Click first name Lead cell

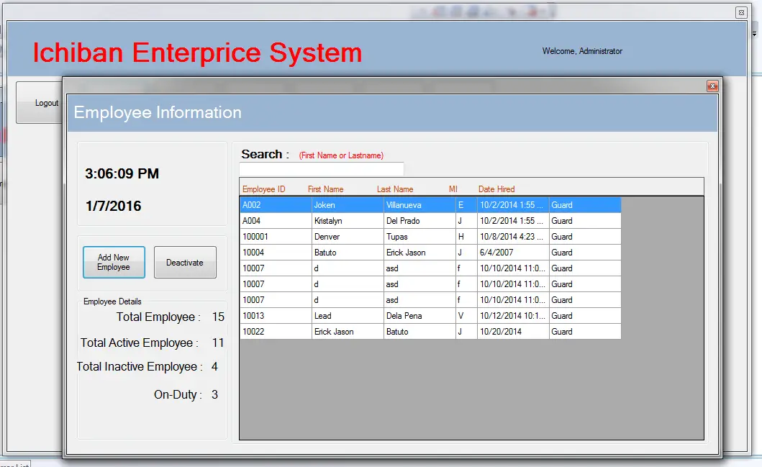pyautogui.click(x=348, y=315)
